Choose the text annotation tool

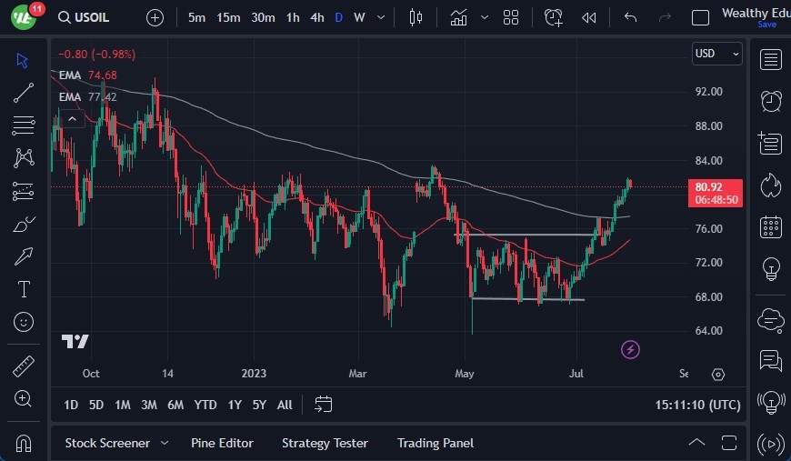pyautogui.click(x=24, y=289)
